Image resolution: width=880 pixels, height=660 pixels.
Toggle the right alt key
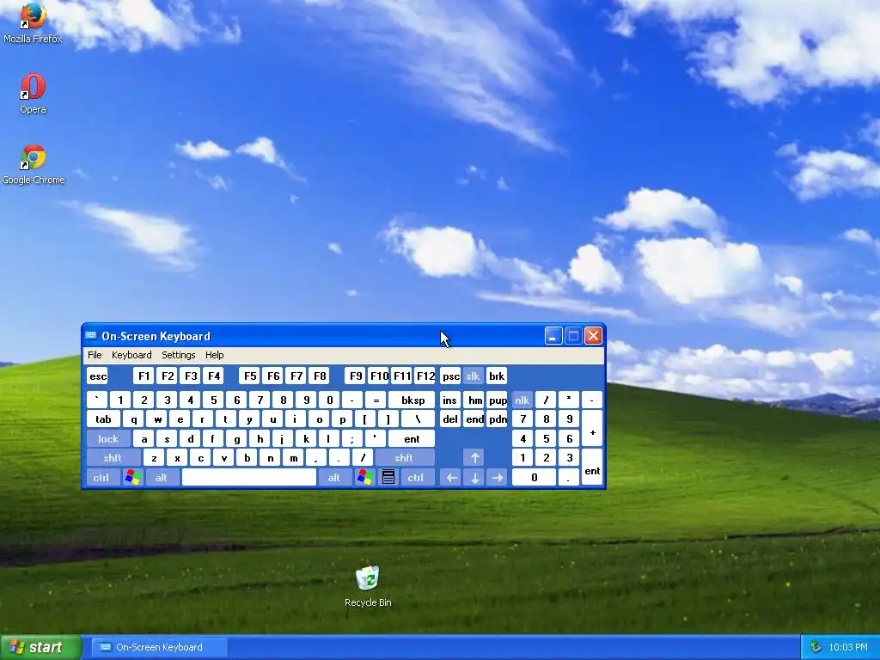point(334,478)
